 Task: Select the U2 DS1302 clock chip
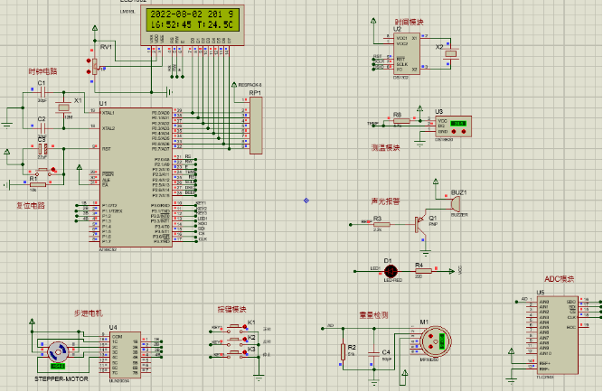tap(407, 54)
